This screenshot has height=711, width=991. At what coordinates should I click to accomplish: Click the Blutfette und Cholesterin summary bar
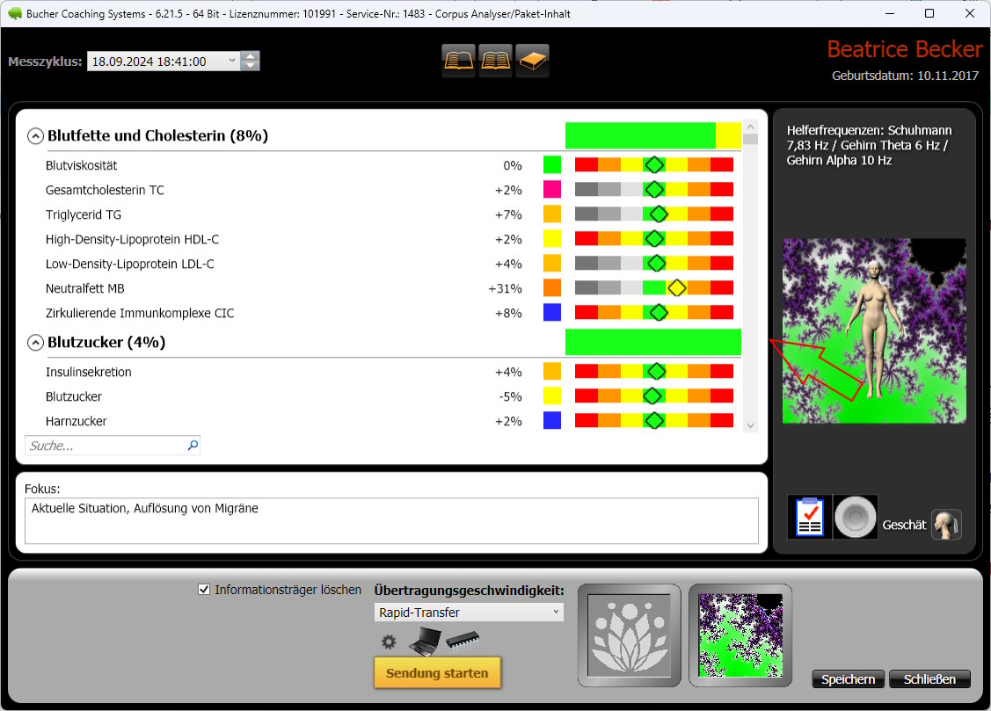tap(652, 135)
